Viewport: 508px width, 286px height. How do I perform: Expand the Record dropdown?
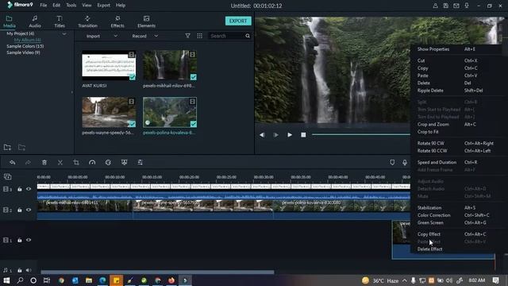click(156, 36)
